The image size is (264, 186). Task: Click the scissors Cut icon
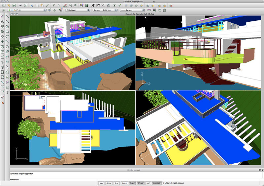click(x=32, y=5)
